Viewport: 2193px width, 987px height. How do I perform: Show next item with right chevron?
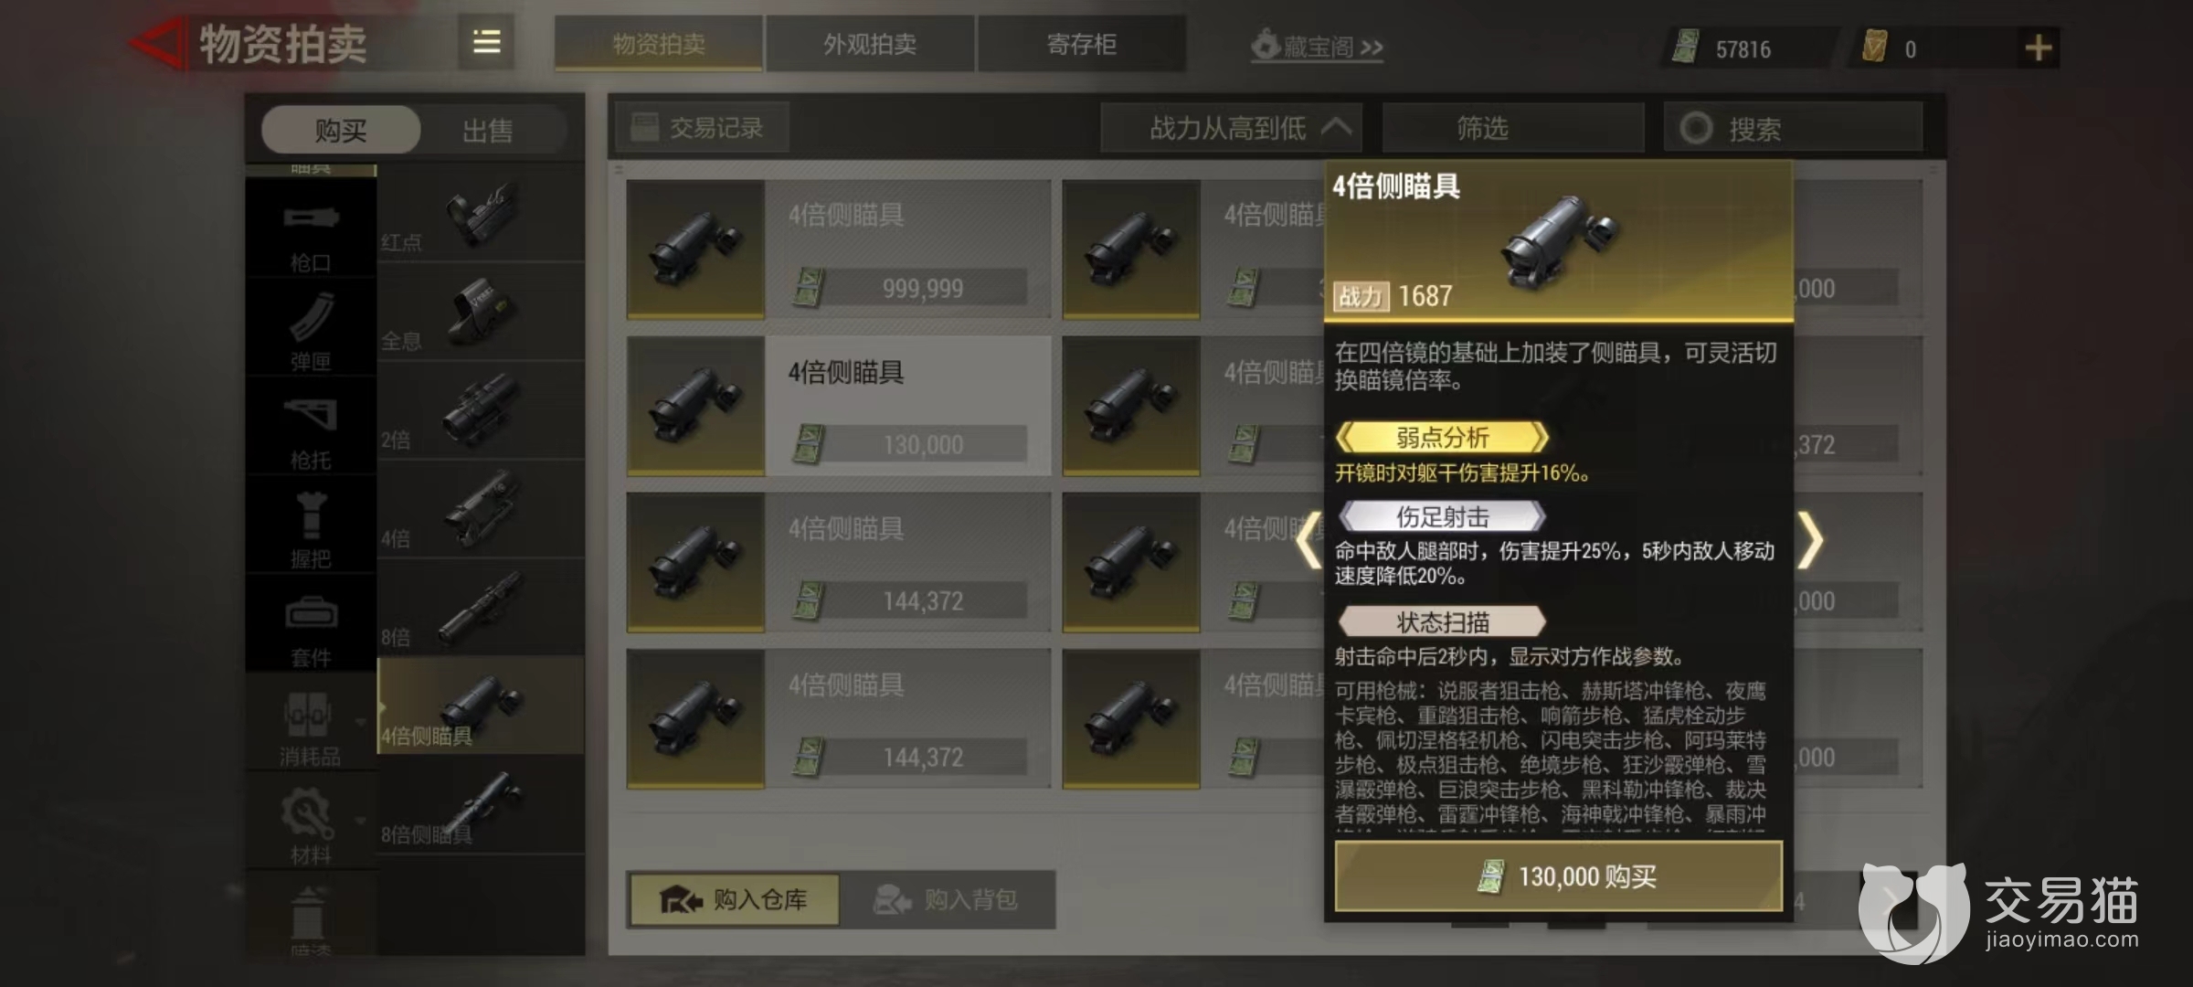1810,541
